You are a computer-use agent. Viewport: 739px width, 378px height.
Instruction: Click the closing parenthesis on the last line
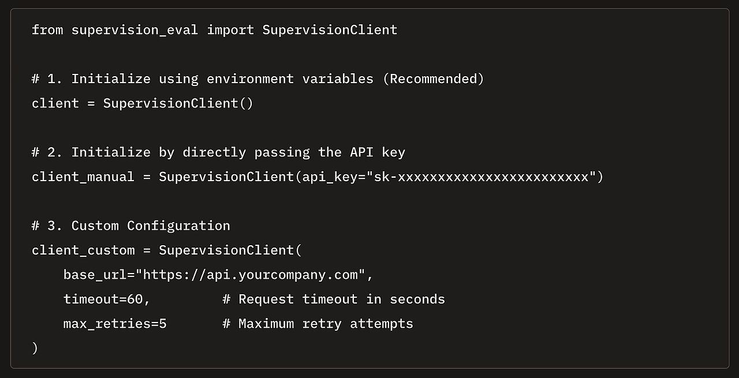click(x=35, y=348)
